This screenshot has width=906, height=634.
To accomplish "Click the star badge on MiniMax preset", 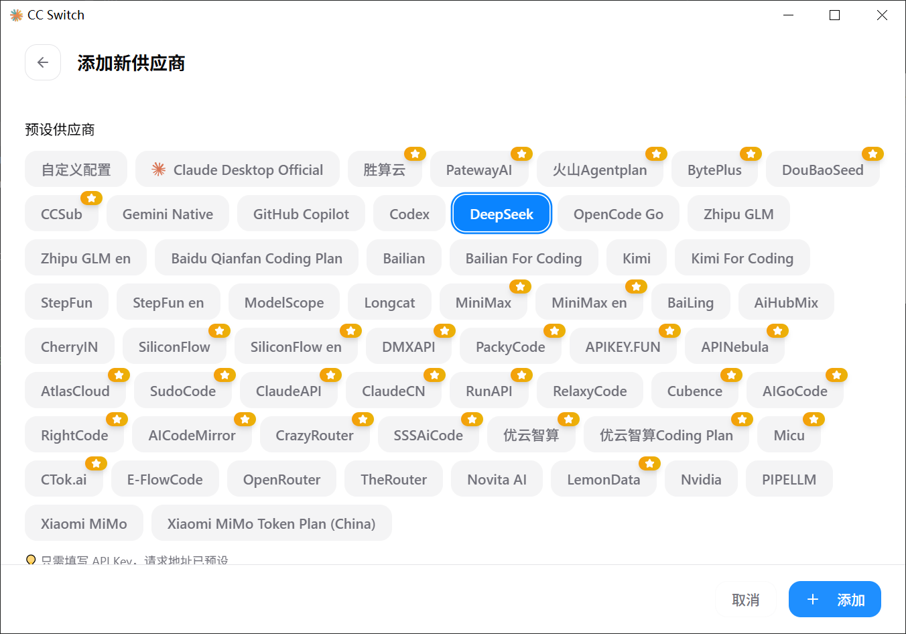I will 520,287.
